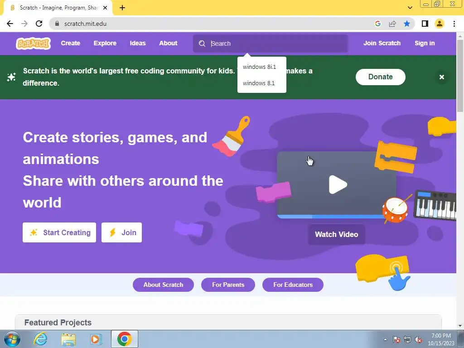Click the Donate button
The image size is (464, 348).
(x=381, y=77)
